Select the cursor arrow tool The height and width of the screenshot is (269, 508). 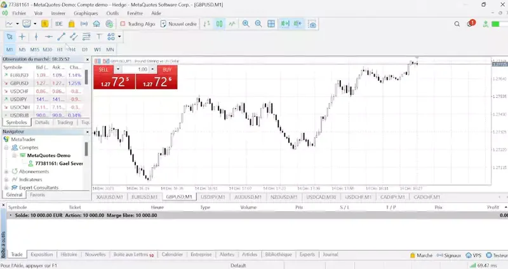tap(10, 37)
